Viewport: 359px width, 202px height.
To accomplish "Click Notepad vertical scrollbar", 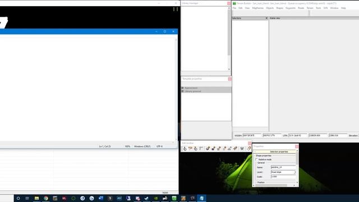I will [176, 90].
